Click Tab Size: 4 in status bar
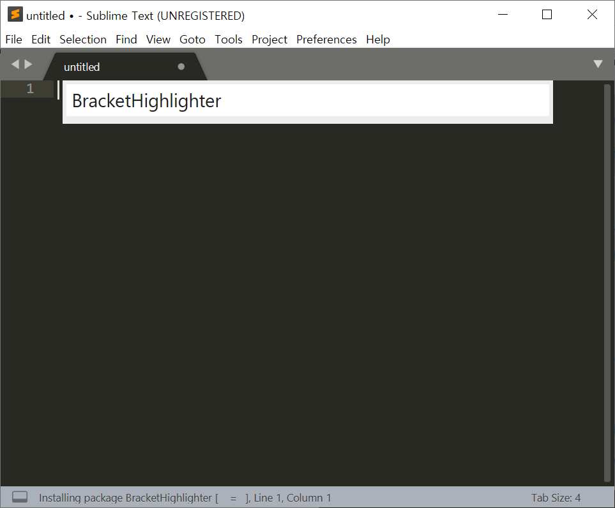 [x=556, y=498]
